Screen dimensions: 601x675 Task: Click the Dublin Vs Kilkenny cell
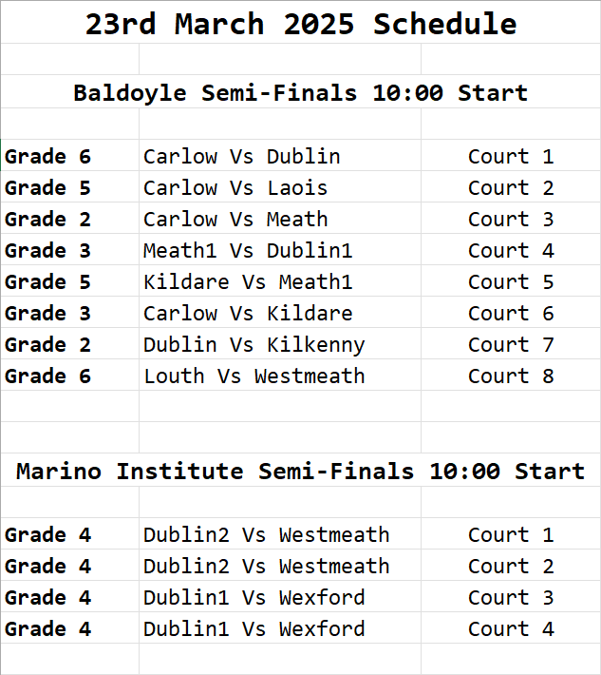(x=254, y=344)
